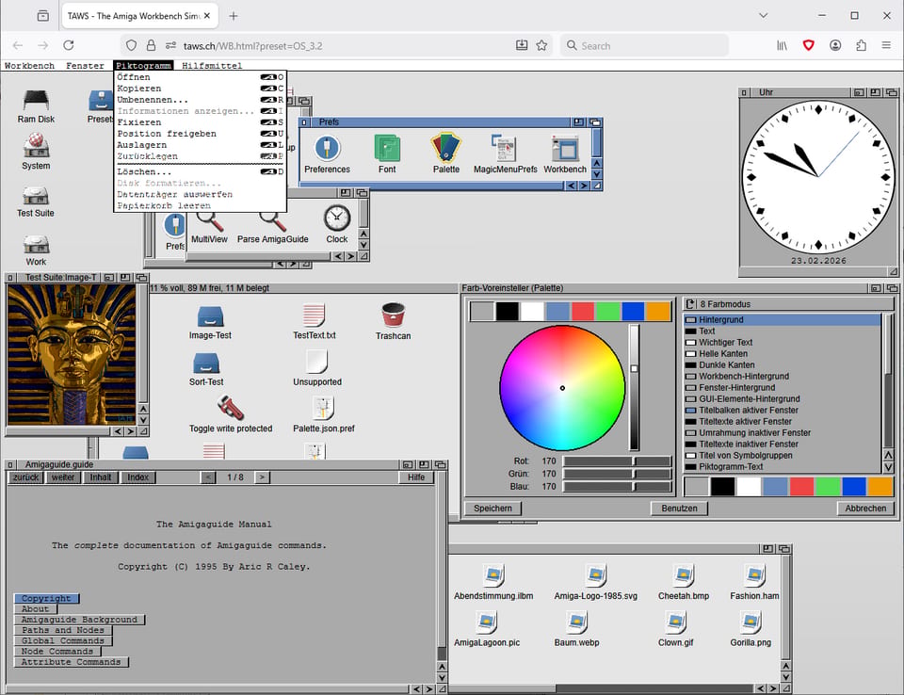Open the Sort-Test drawer icon
This screenshot has width=904, height=695.
(206, 364)
